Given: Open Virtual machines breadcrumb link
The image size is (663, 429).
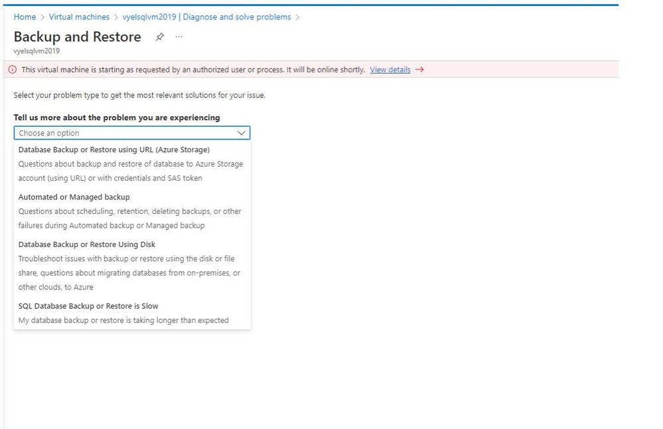Looking at the screenshot, I should [x=79, y=17].
